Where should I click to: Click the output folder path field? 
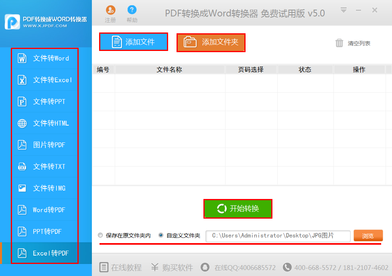278,236
